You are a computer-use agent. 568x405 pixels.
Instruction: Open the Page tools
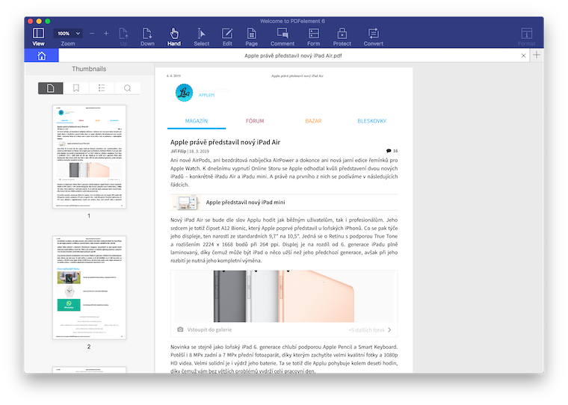click(x=251, y=37)
